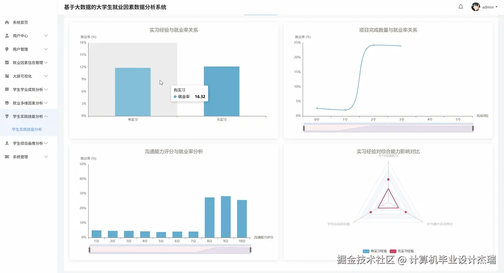The image size is (504, 273).
Task: Expand the 学生综合画像分析 chevron
Action: point(46,143)
